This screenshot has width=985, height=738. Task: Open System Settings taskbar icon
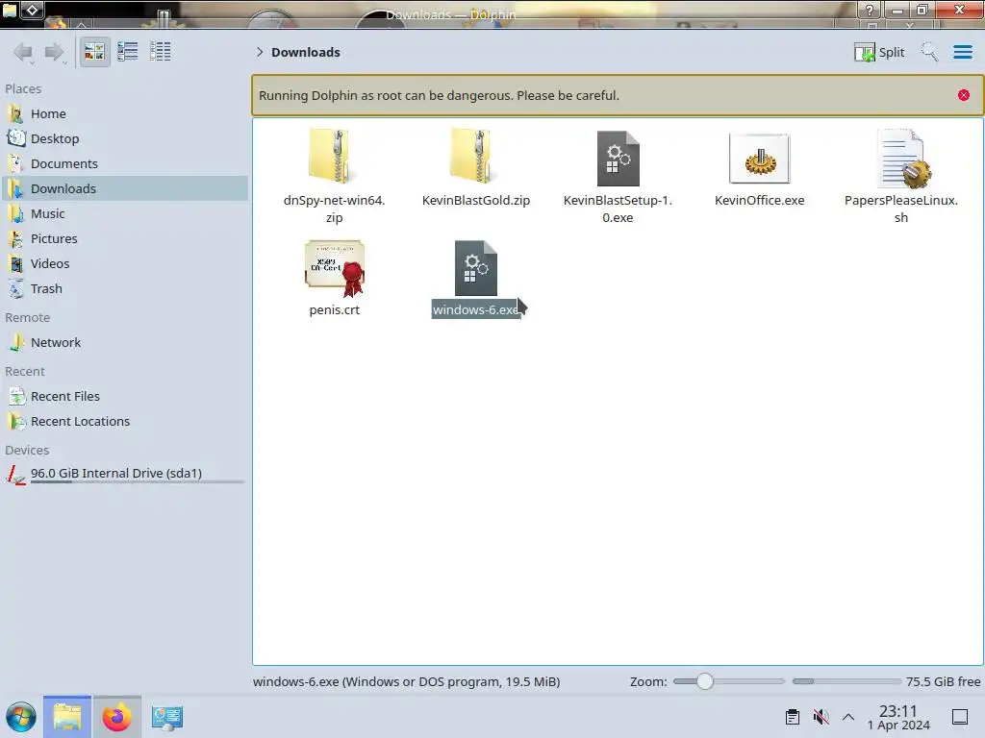[x=167, y=717]
